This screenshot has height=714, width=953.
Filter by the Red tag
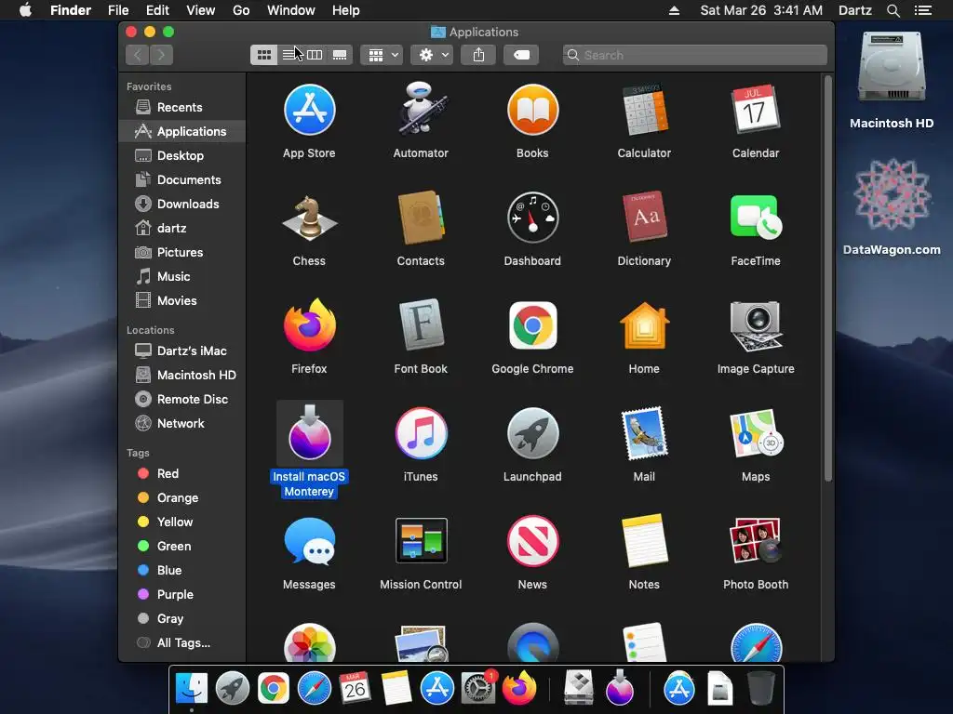click(x=182, y=473)
